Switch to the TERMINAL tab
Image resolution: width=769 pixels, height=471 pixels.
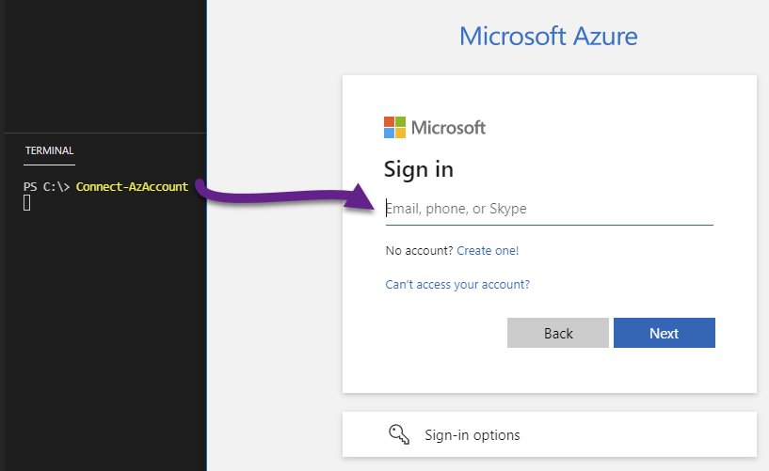pos(49,150)
